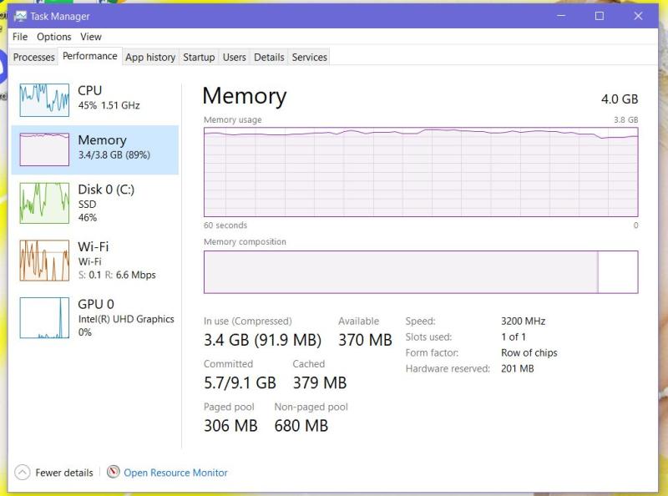668x496 pixels.
Task: Go to the Startup tab
Action: [x=199, y=58]
